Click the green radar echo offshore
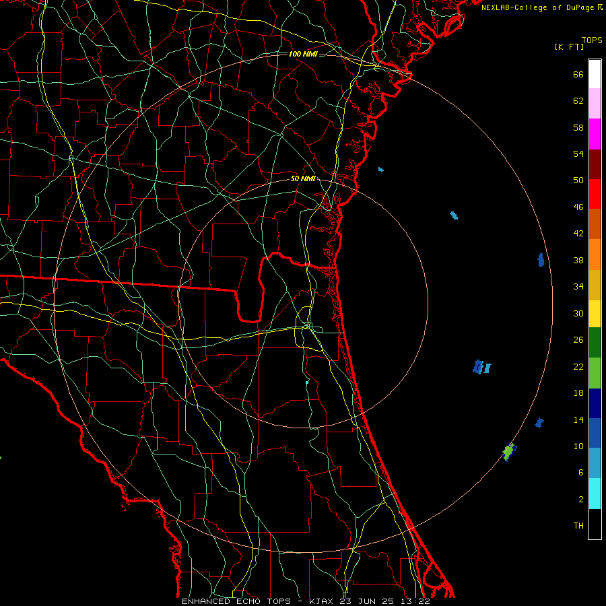This screenshot has width=606, height=606. coord(508,451)
